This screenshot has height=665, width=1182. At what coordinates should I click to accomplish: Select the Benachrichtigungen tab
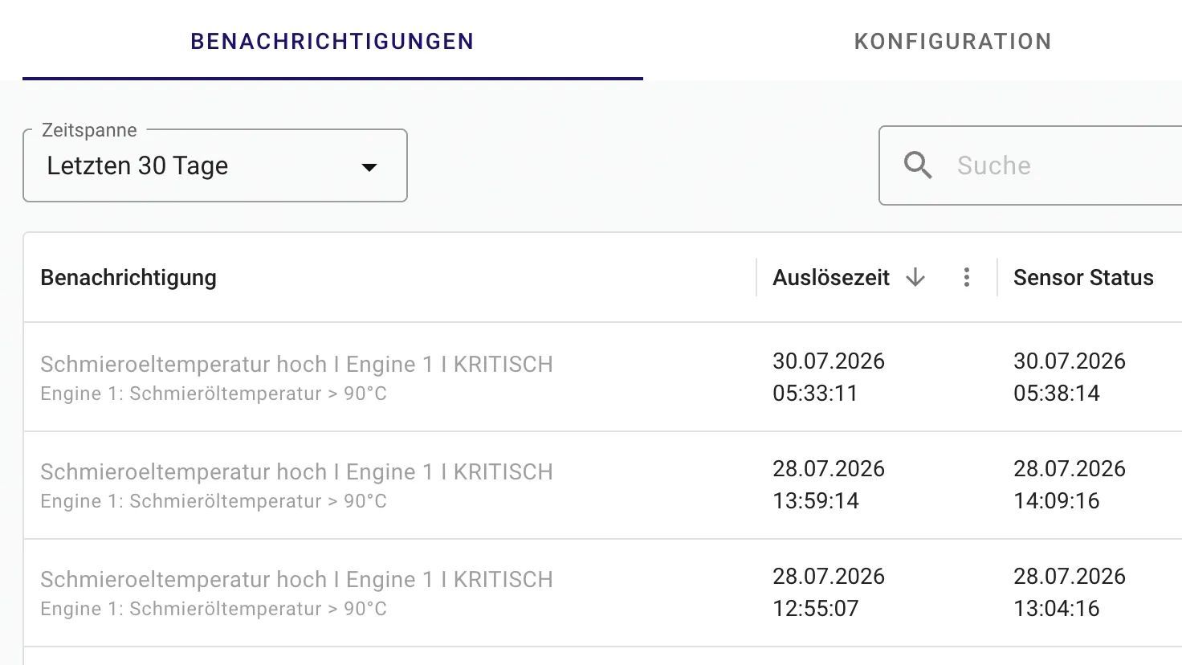click(x=332, y=41)
